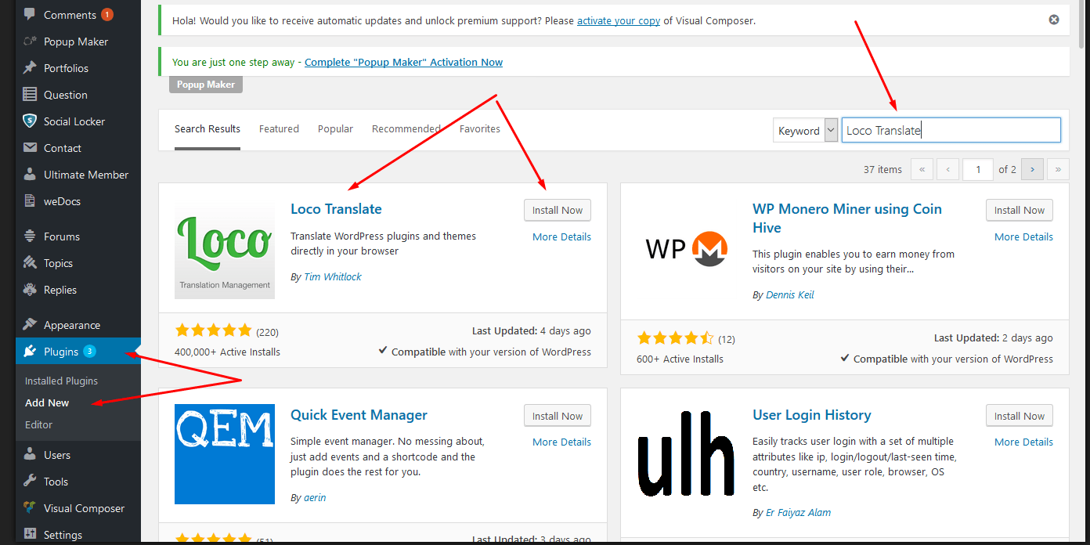Switch to the Popular tab
Screen dimensions: 1090x545
[x=335, y=129]
